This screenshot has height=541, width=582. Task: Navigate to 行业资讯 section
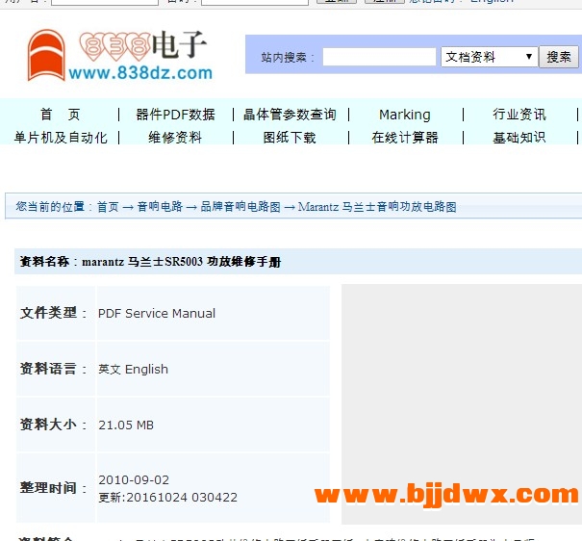(x=519, y=115)
